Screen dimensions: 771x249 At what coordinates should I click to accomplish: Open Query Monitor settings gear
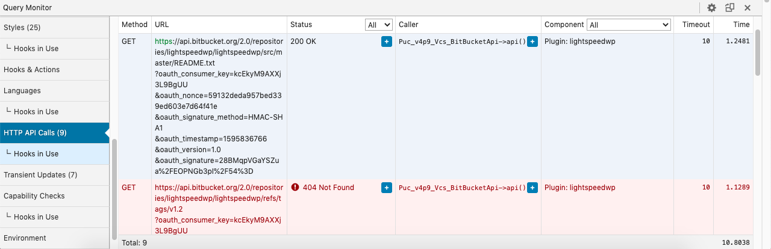[x=711, y=8]
